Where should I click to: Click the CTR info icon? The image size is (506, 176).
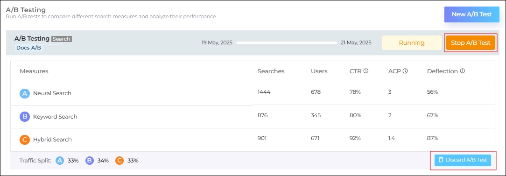coord(365,71)
